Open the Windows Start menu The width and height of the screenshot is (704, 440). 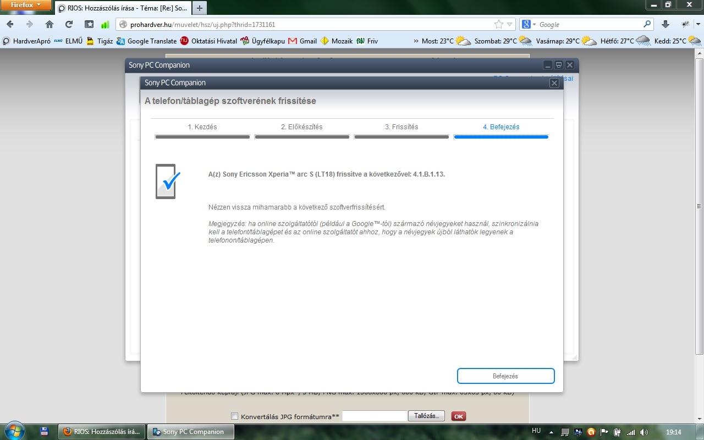pos(14,431)
